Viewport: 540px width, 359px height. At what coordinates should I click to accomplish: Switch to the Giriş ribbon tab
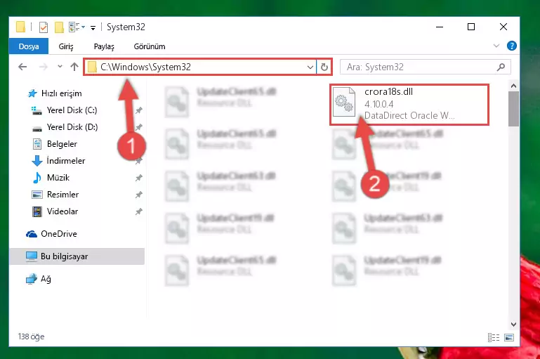point(66,46)
